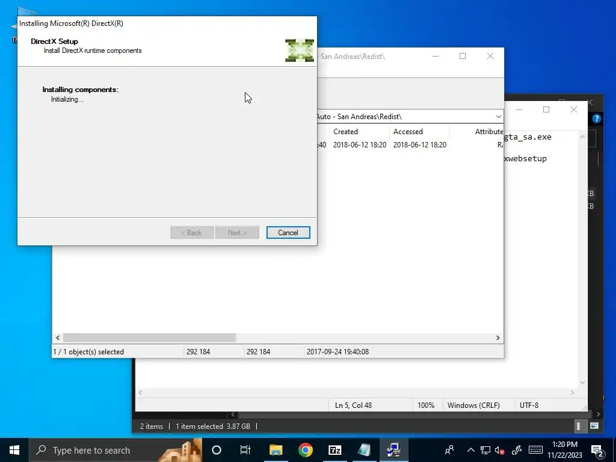This screenshot has height=462, width=616.
Task: Cancel the DirectX Setup installation
Action: point(288,233)
